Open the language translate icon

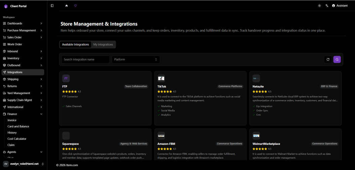coord(327,6)
